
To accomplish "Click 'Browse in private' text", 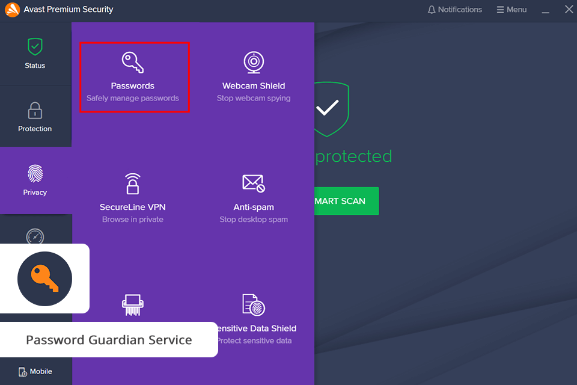I will point(132,220).
